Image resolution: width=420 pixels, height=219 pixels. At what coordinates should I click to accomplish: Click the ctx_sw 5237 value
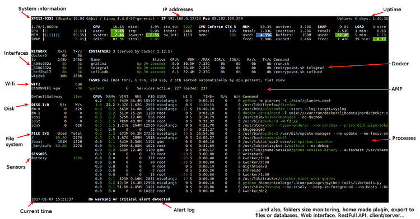(188, 27)
